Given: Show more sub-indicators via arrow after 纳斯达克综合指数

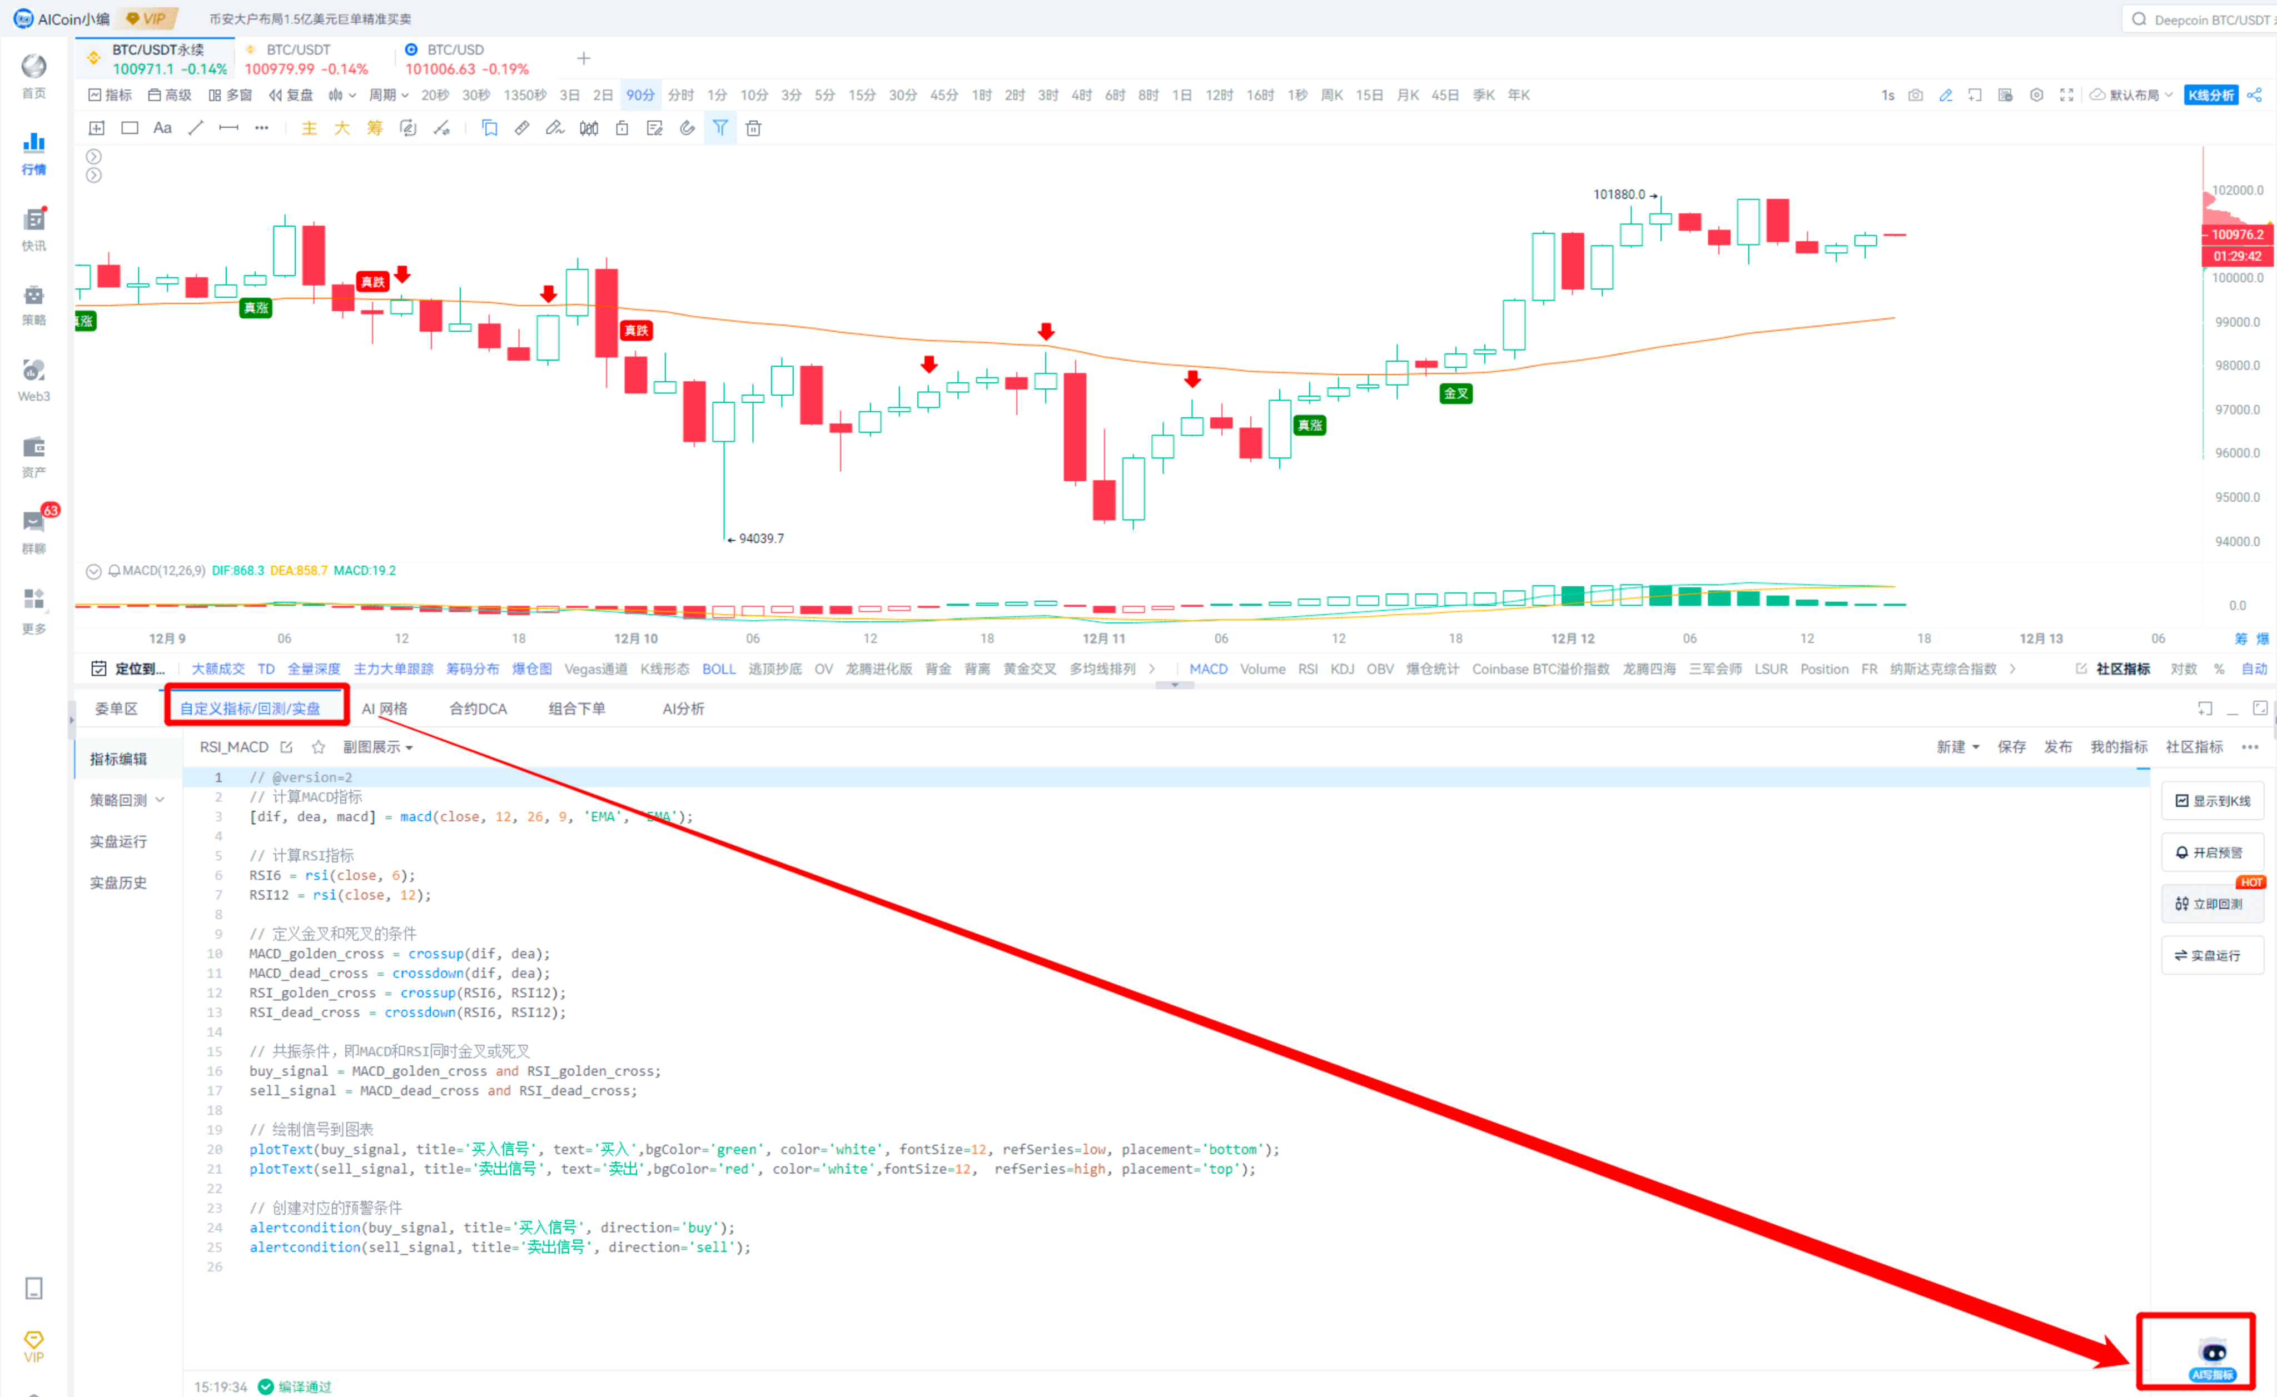Looking at the screenshot, I should (x=2013, y=669).
